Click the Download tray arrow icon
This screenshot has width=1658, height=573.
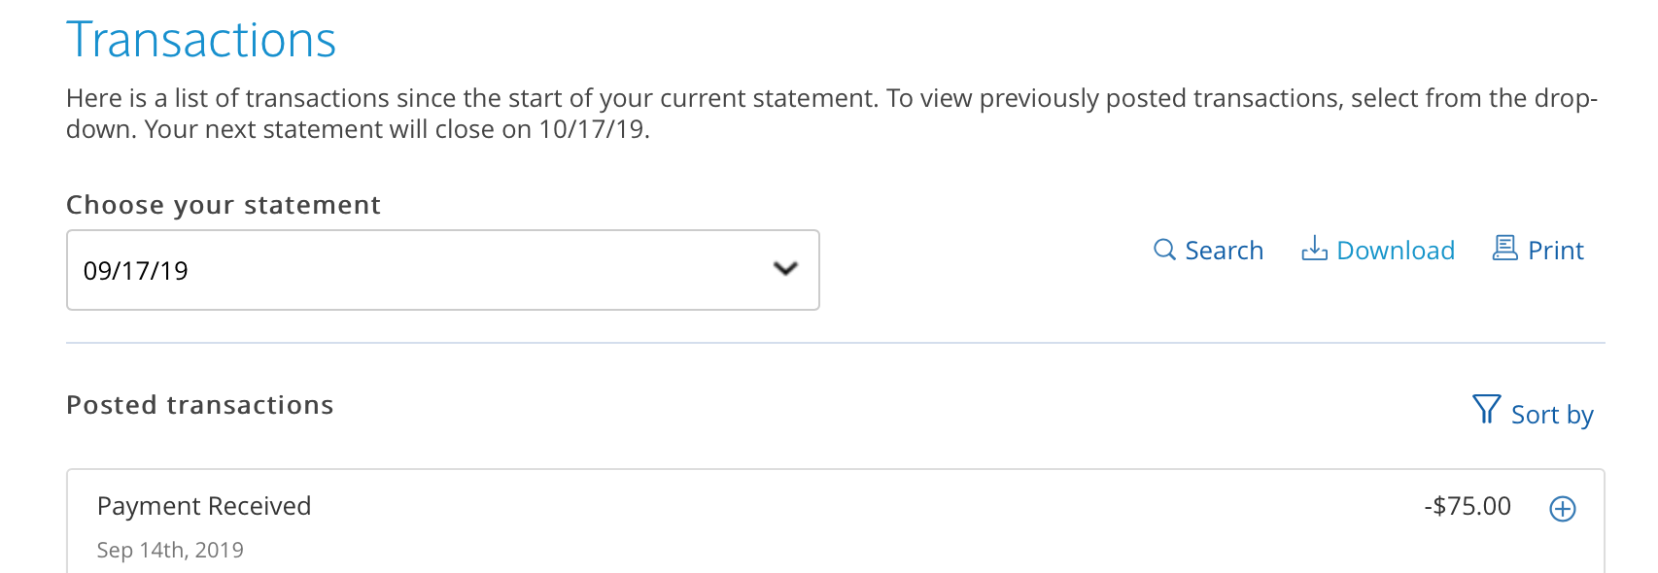coord(1314,249)
